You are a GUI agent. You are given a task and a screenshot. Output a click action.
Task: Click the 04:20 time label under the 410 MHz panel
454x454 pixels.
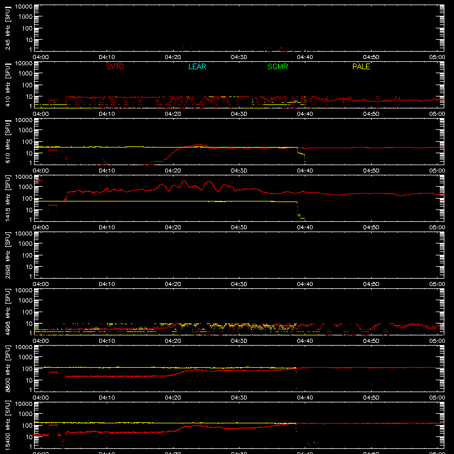tap(173, 114)
